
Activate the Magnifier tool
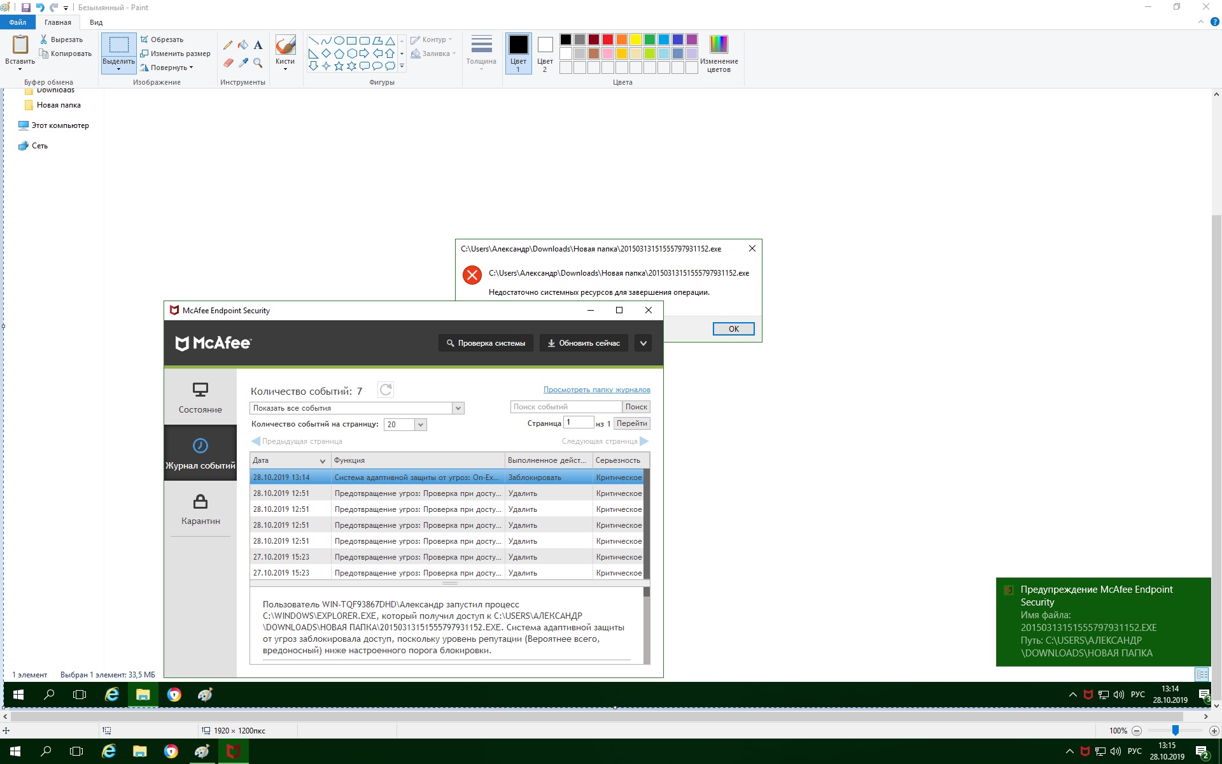258,63
